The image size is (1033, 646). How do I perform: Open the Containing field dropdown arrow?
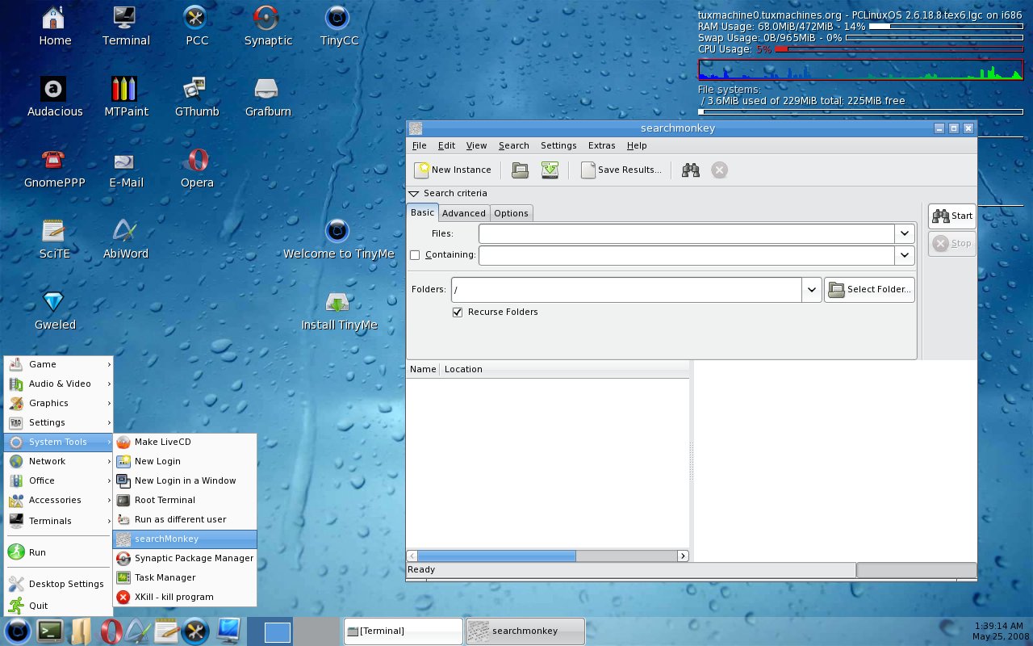pos(905,255)
